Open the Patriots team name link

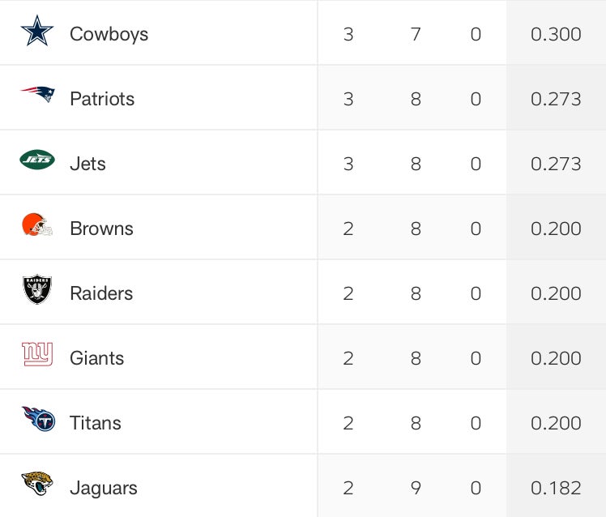[x=102, y=99]
